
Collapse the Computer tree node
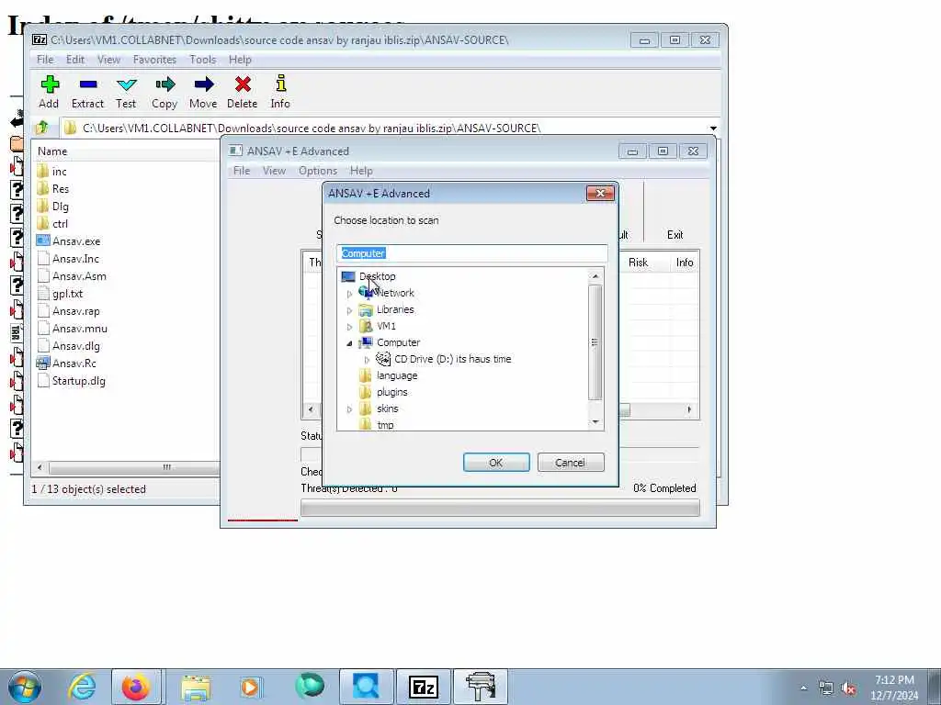(349, 343)
